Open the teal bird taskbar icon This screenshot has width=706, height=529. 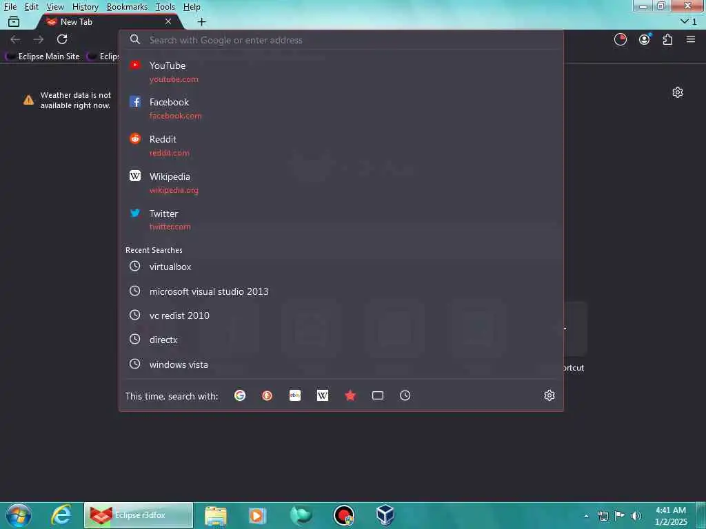301,515
